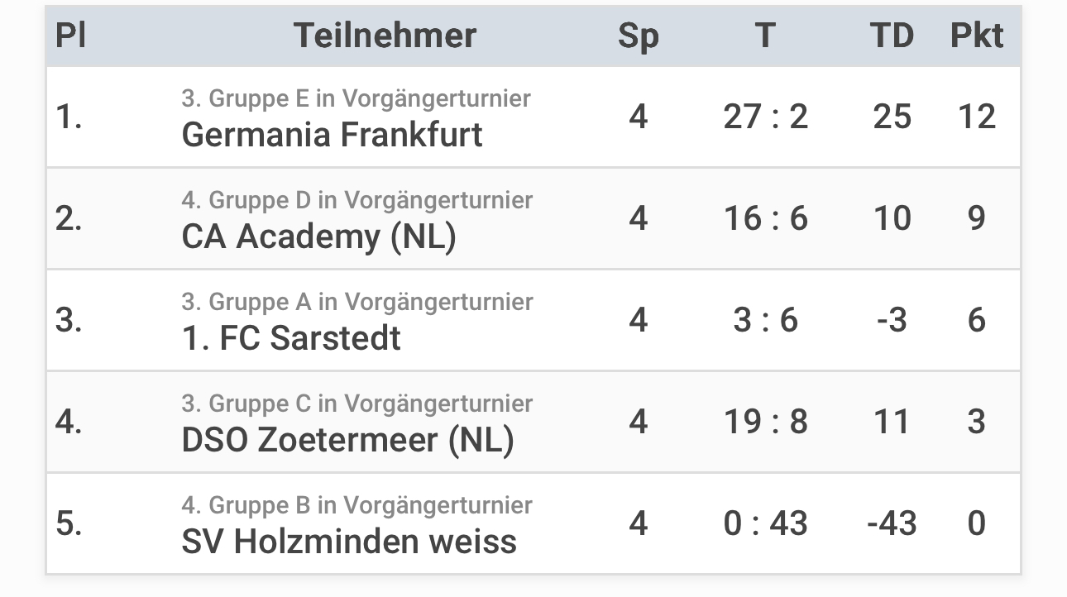
Task: Click the Pkt column header
Action: pyautogui.click(x=977, y=36)
